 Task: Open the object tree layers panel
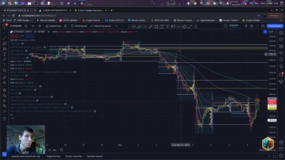click(281, 53)
